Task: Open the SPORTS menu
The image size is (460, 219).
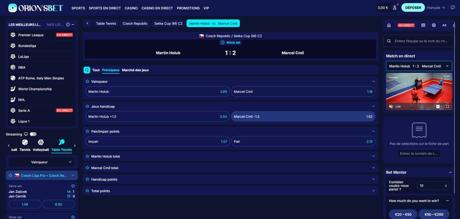Action: [78, 8]
